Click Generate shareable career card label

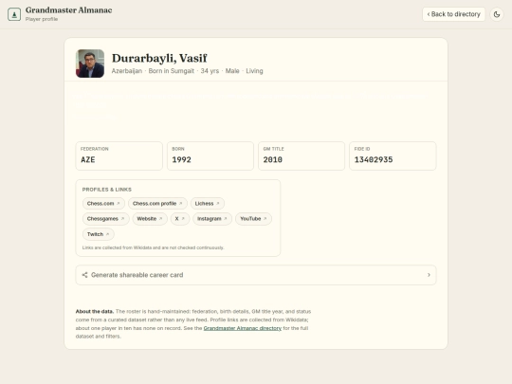(x=137, y=275)
